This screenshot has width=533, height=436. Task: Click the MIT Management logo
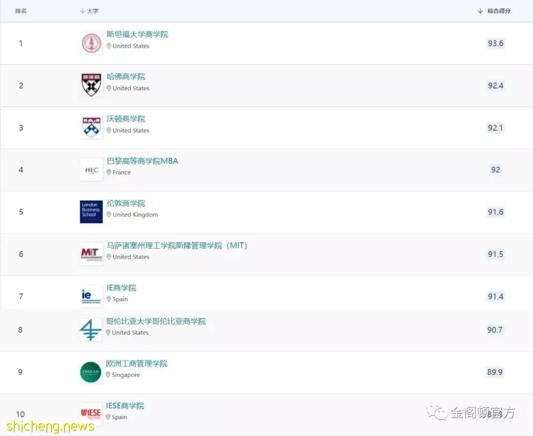coord(91,254)
